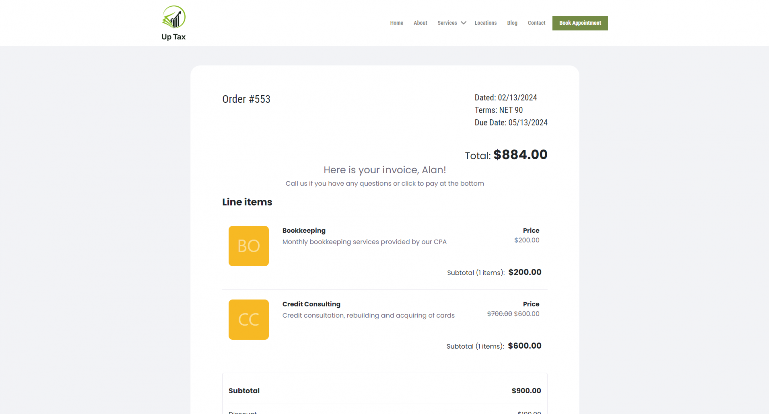Click the Terms NET 90 text
Viewport: 769px width, 414px height.
[x=498, y=110]
